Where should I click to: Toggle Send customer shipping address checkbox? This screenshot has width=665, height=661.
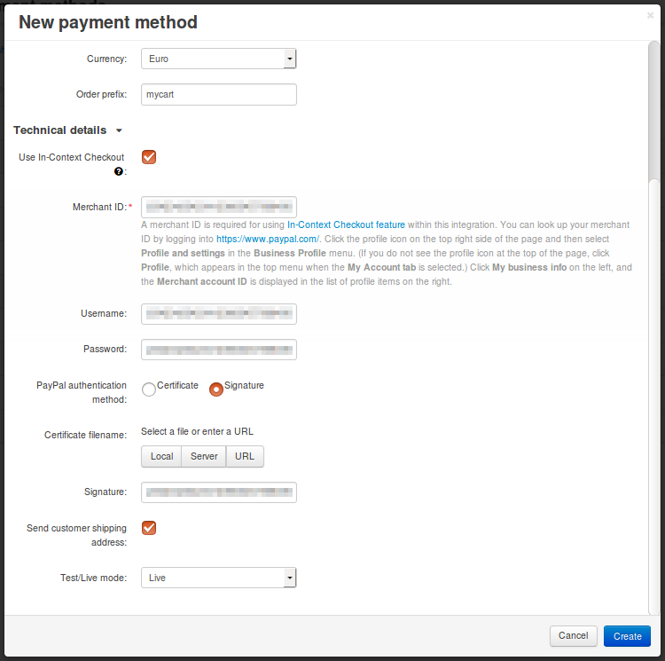tap(149, 528)
